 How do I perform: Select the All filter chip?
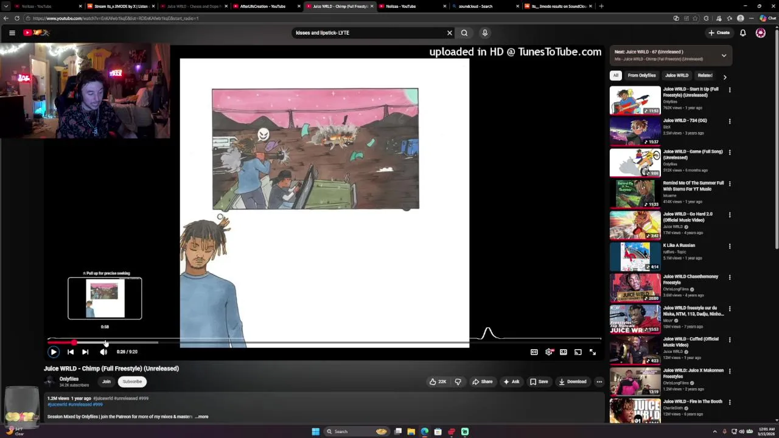616,75
